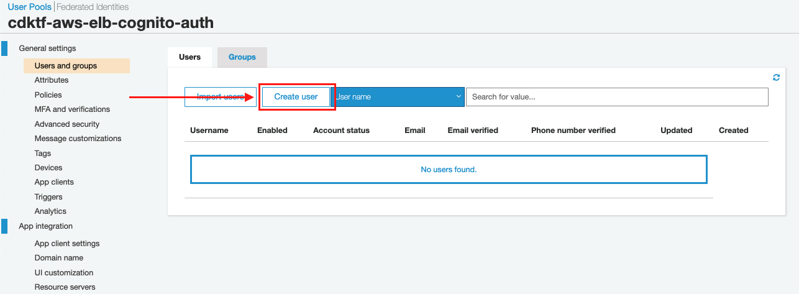Open App client settings

pos(67,244)
